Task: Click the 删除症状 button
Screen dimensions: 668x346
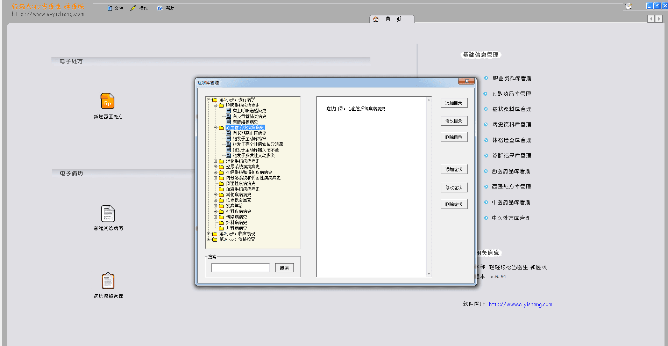Action: coord(454,204)
